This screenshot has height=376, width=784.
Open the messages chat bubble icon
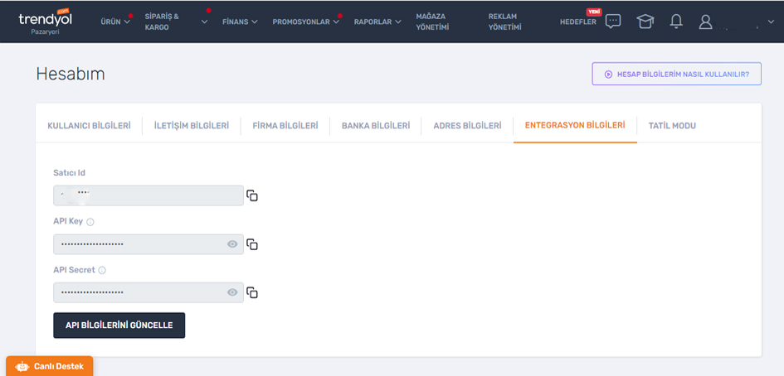[613, 21]
